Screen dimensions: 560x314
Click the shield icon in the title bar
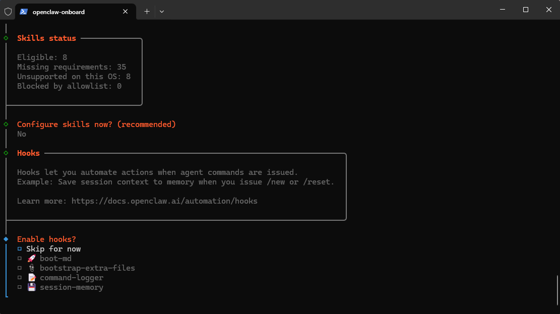[x=8, y=11]
